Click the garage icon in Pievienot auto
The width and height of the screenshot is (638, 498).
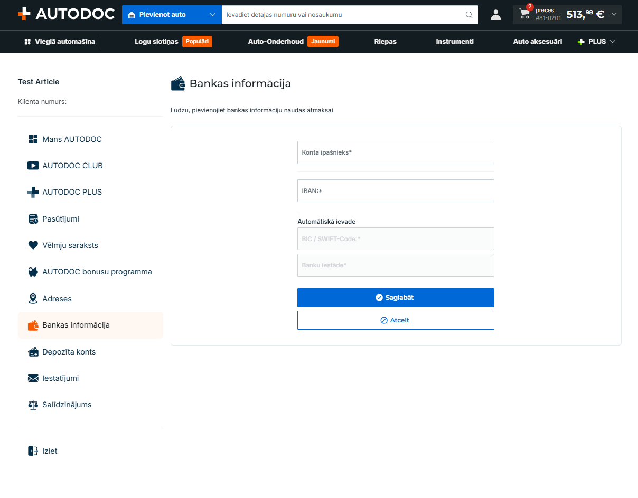point(132,15)
